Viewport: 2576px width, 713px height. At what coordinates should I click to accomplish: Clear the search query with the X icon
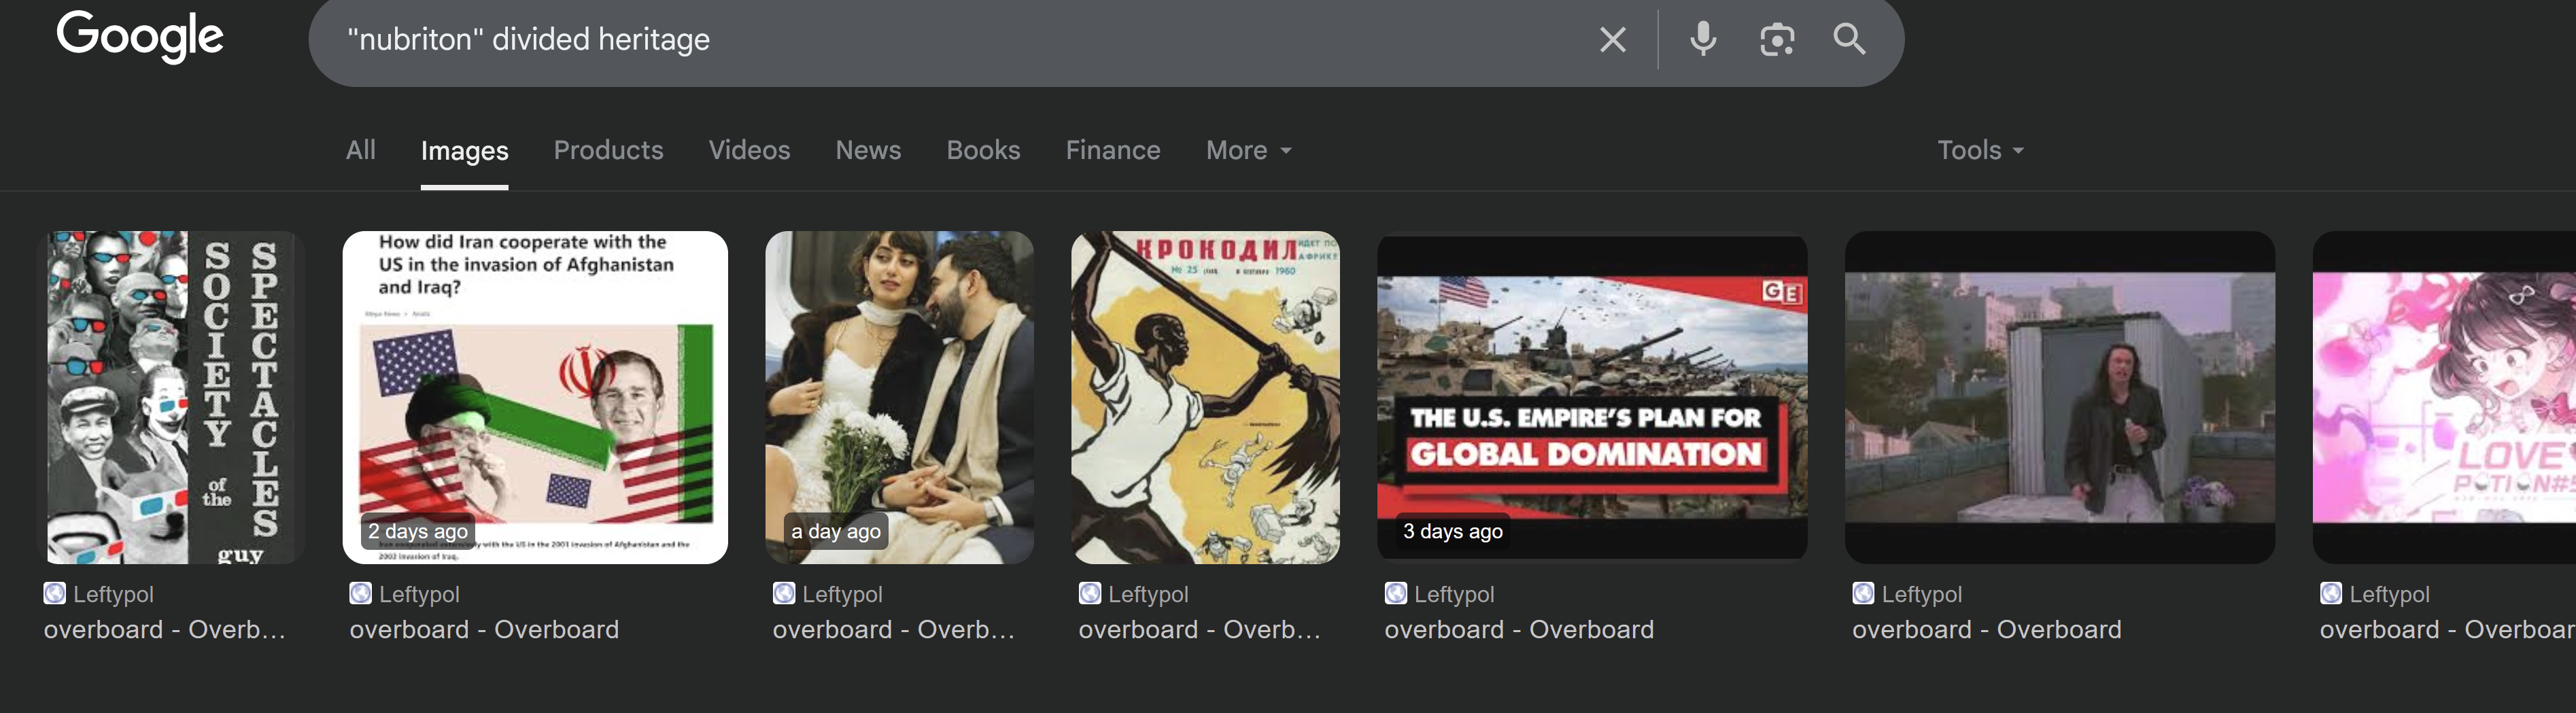[x=1612, y=40]
